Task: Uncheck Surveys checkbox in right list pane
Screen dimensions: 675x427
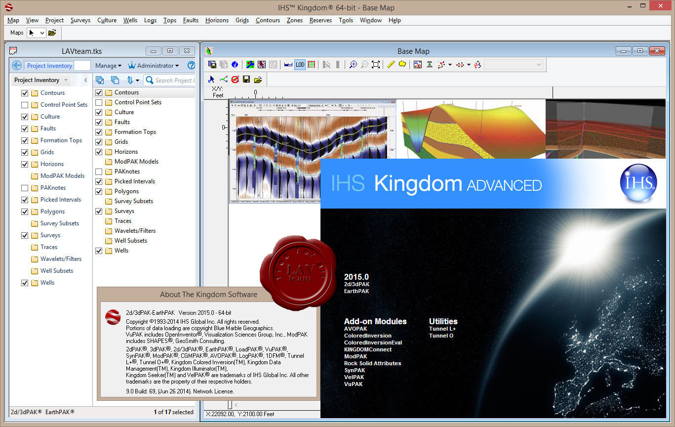Action: click(99, 211)
